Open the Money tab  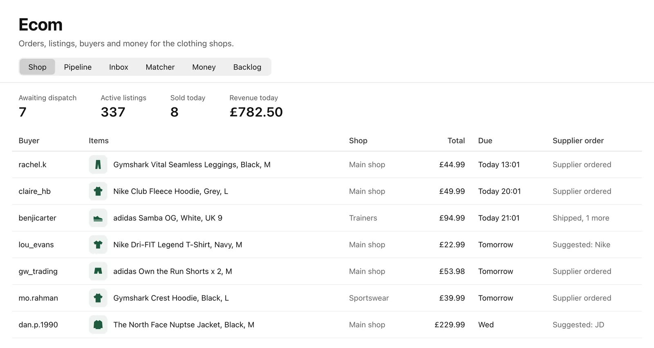(x=204, y=67)
